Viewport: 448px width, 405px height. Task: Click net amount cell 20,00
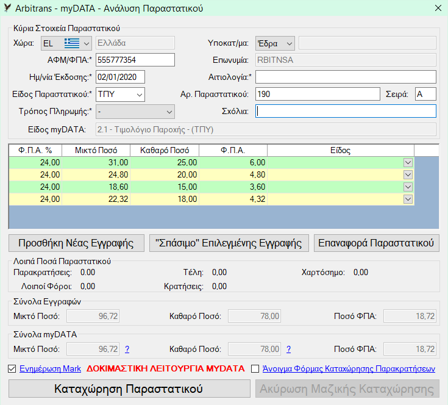pyautogui.click(x=165, y=174)
